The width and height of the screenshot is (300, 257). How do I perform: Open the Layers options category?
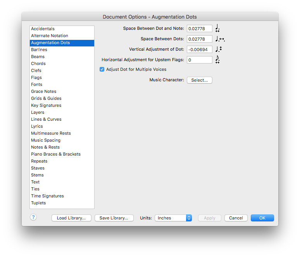[62, 112]
